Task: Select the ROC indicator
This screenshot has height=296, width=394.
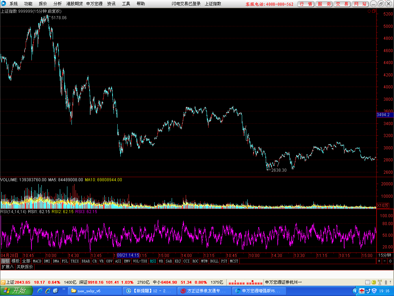Action: (x=195, y=261)
